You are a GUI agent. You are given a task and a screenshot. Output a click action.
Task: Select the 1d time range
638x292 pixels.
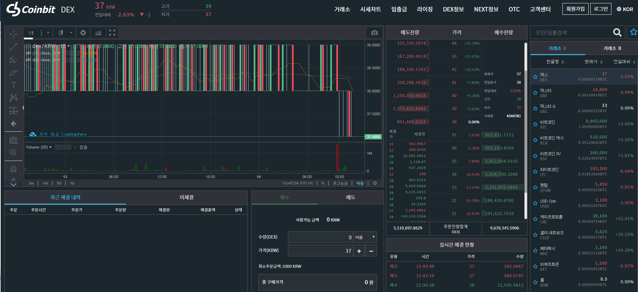(x=72, y=183)
